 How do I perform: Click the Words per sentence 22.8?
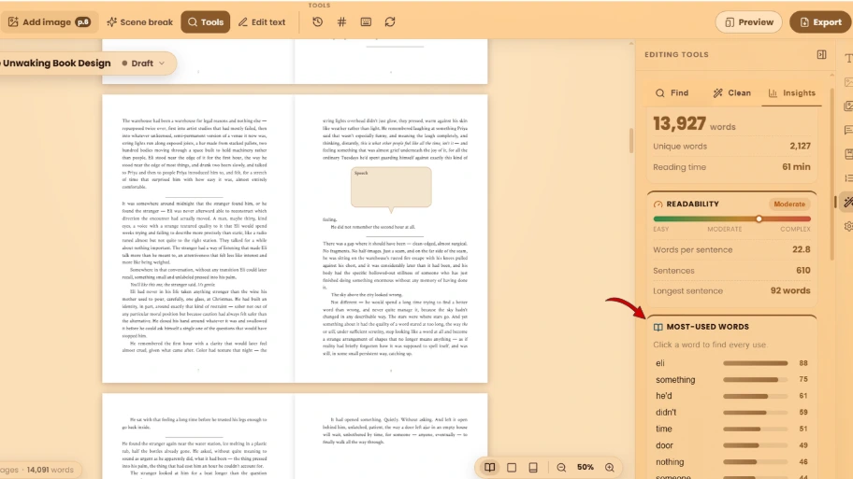point(801,250)
